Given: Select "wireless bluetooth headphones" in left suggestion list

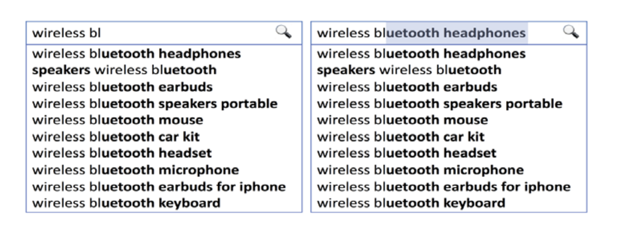Looking at the screenshot, I should 136,53.
